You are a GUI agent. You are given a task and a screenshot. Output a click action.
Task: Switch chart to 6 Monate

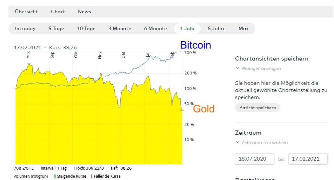click(x=155, y=29)
